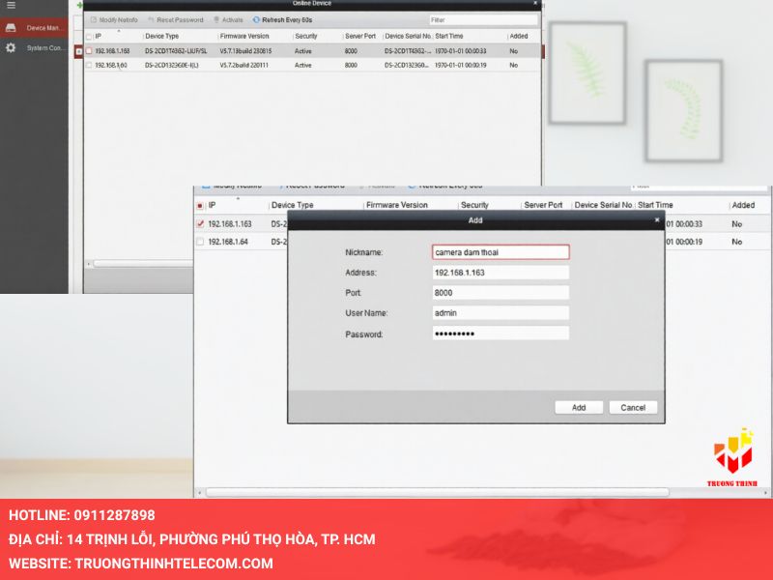Click the Address field showing 192.168.1.163
773x580 pixels.
click(501, 273)
